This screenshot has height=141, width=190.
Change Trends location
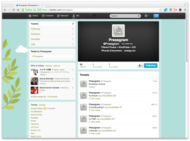click(x=42, y=105)
